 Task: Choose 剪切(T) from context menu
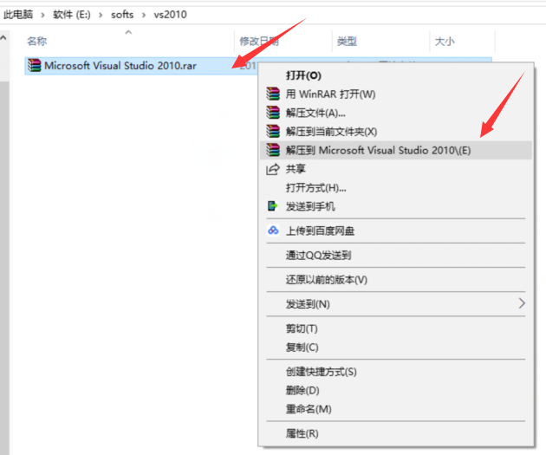click(x=395, y=328)
